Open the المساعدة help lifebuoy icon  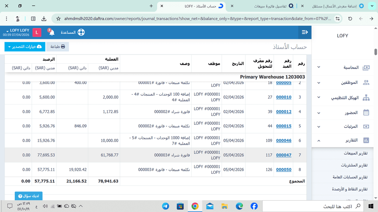81,32
